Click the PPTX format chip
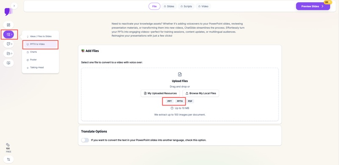 [x=180, y=101]
